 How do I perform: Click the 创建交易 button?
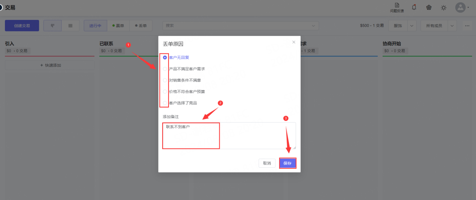[22, 26]
